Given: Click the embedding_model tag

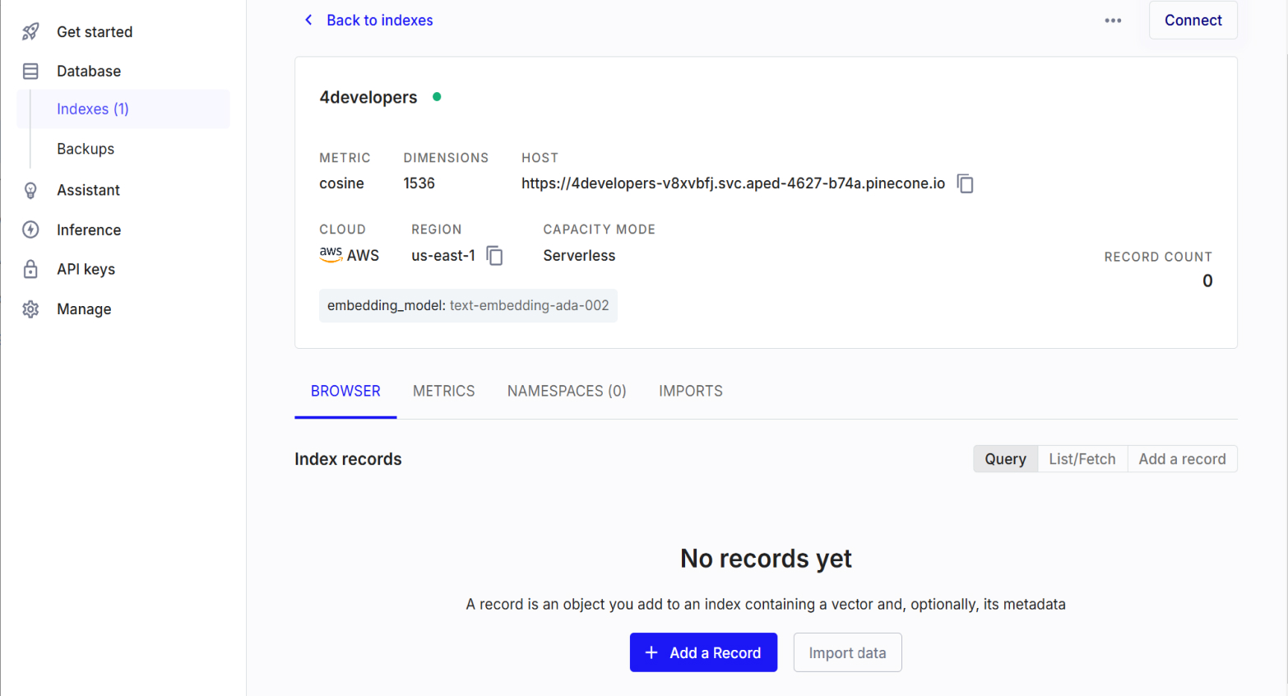Looking at the screenshot, I should tap(468, 305).
